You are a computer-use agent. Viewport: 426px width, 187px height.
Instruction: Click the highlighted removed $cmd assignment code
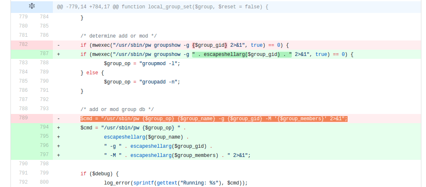click(x=214, y=119)
